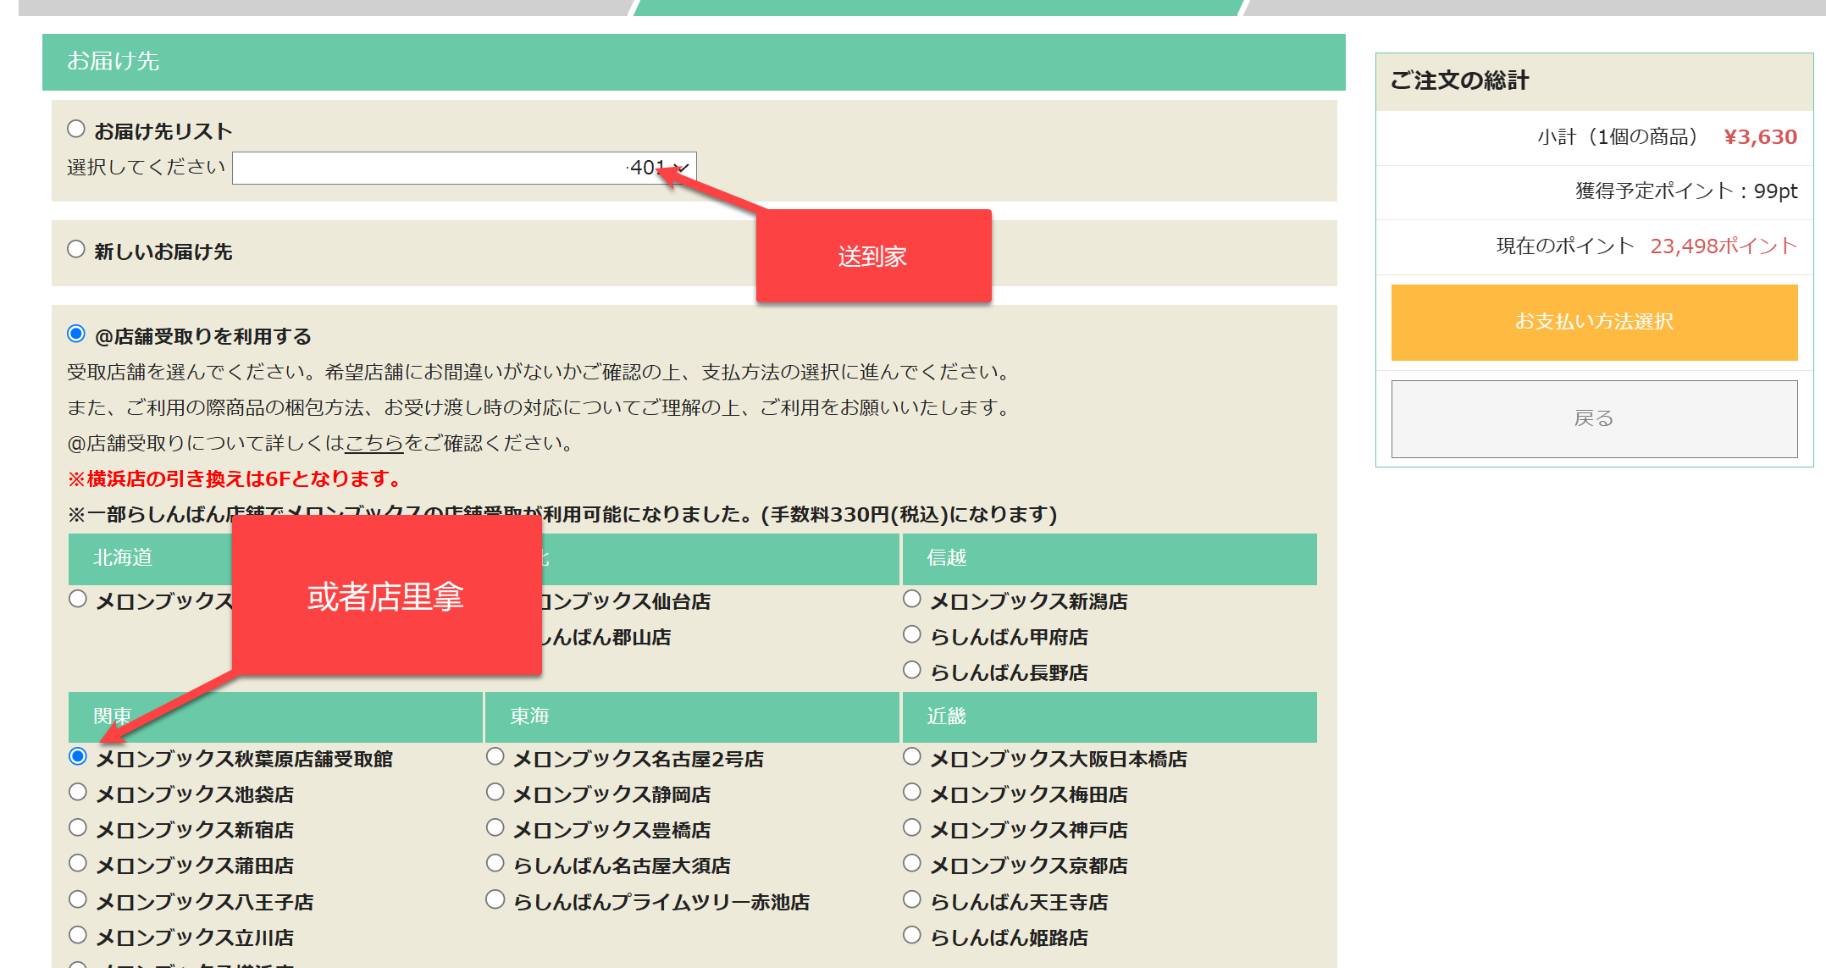Choose メロンブックス池袋店 pickup store
Viewport: 1826px width, 968px height.
[78, 793]
